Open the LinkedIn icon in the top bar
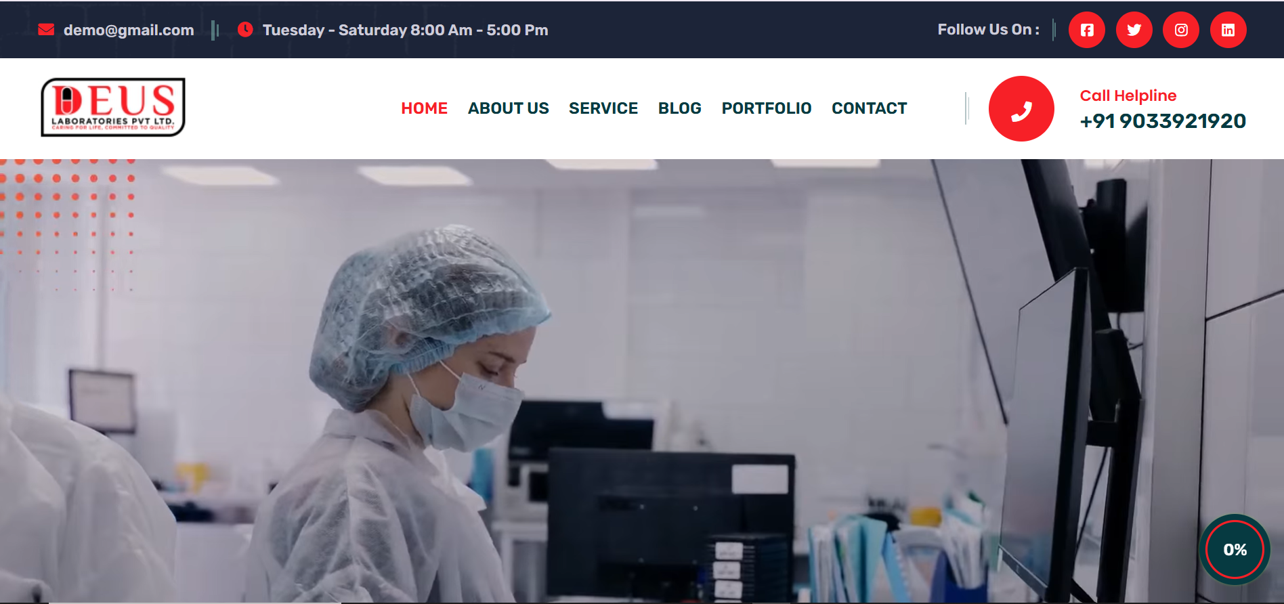The image size is (1284, 604). (1228, 30)
